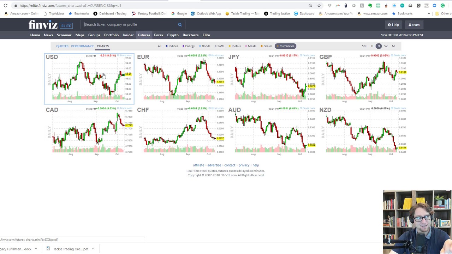Open the Portfolio menu
This screenshot has height=254, width=452.
[x=111, y=35]
